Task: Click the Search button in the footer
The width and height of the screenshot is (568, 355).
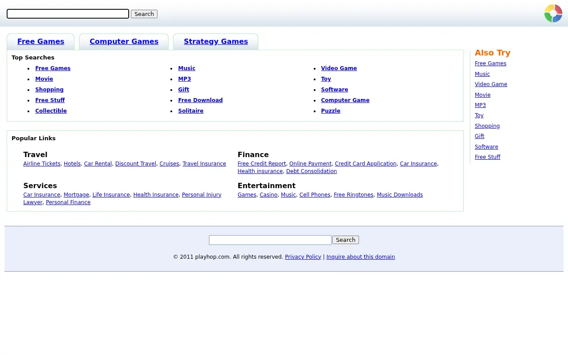Action: 346,240
